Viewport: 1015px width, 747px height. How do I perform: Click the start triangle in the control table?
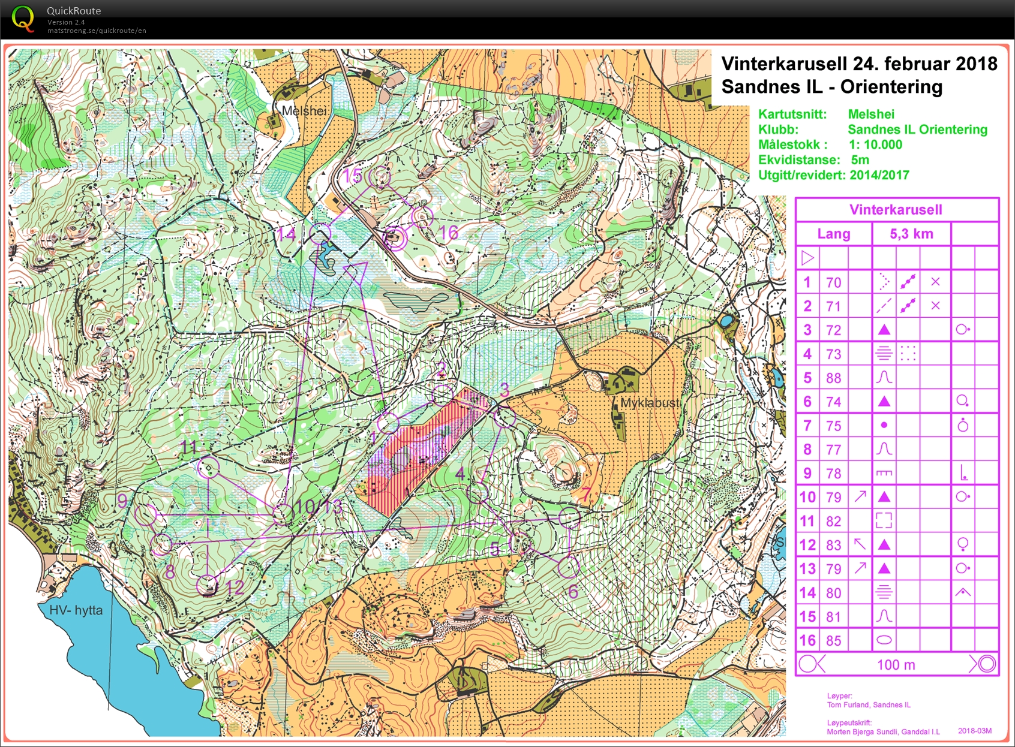click(807, 258)
